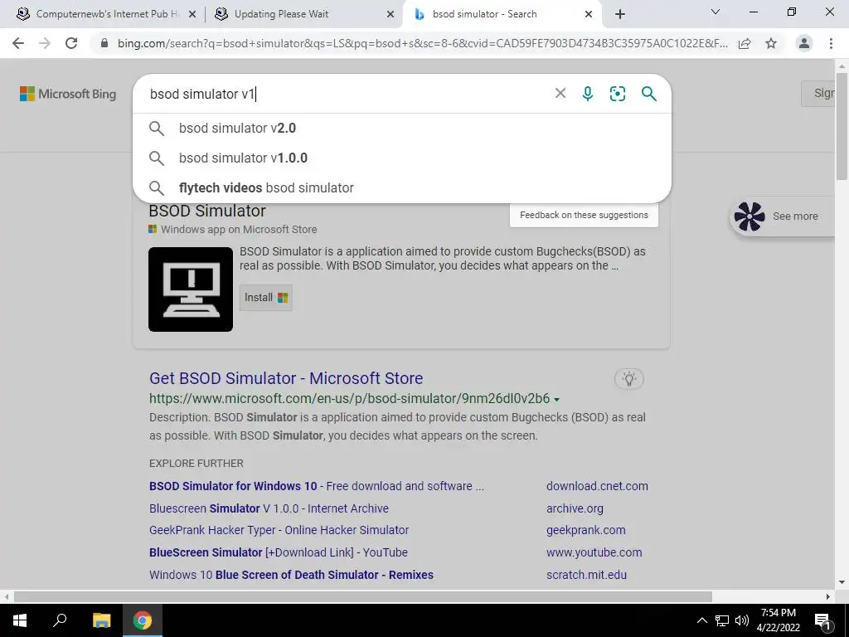
Task: Click www.youtube.com source link
Action: pos(594,552)
